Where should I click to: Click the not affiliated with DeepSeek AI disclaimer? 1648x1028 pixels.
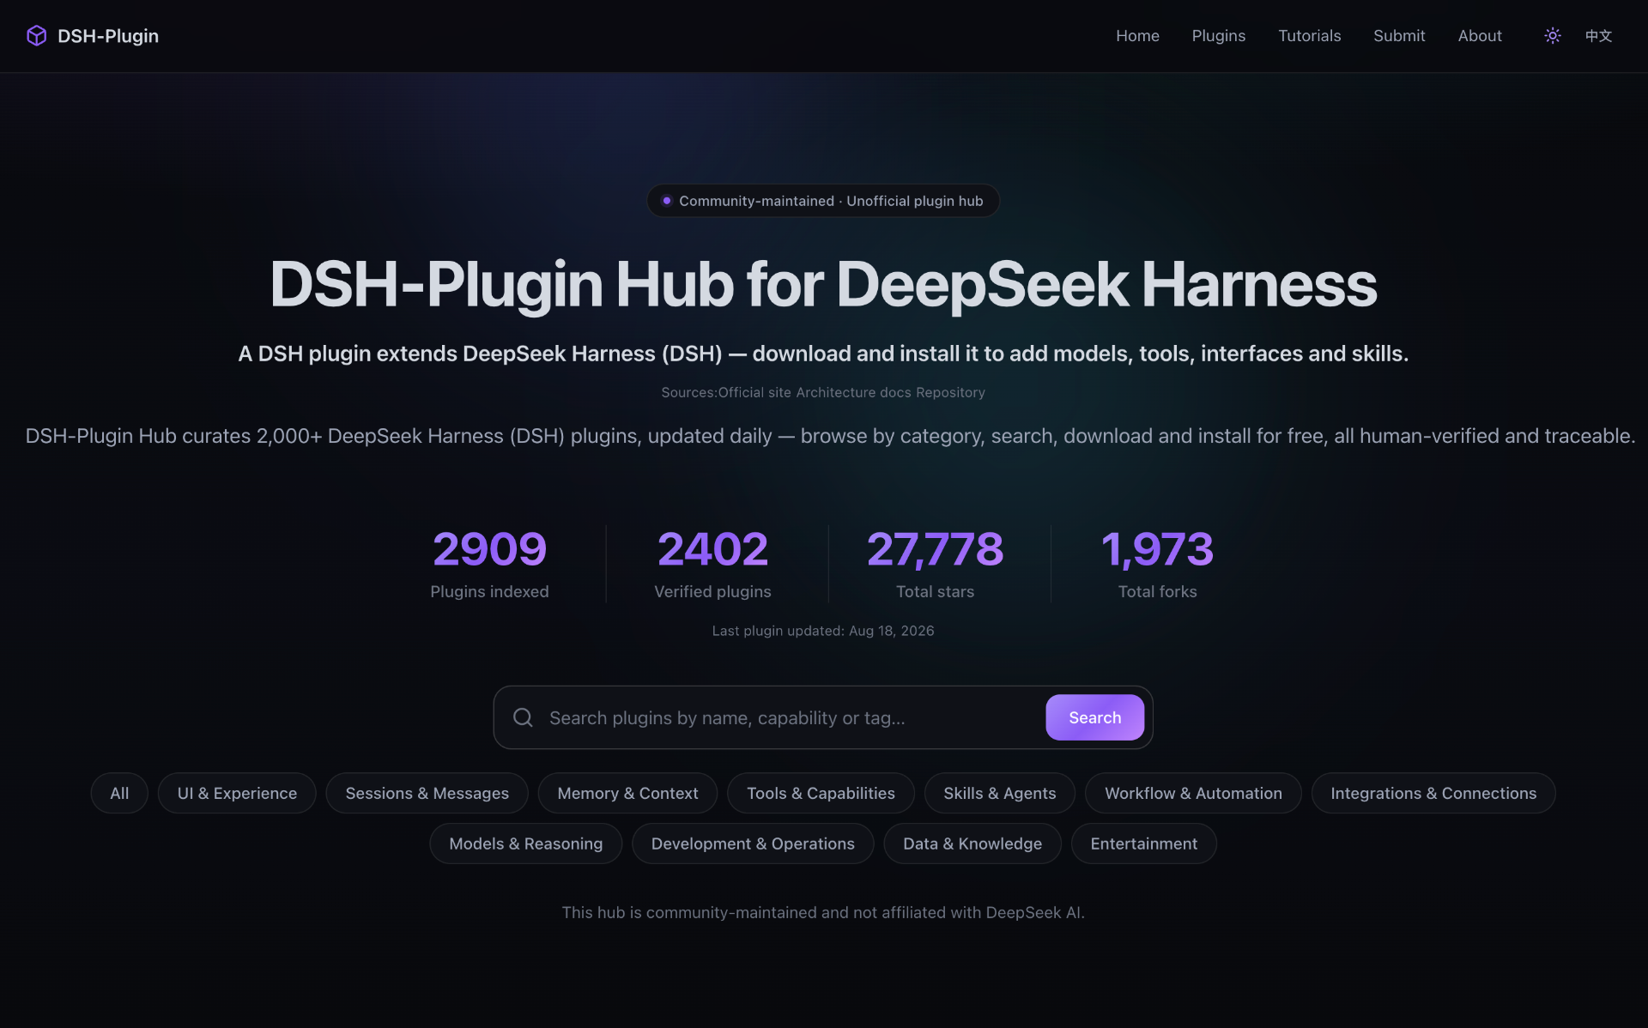point(823,912)
